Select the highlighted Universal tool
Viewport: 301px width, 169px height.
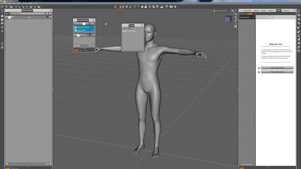[x=119, y=7]
